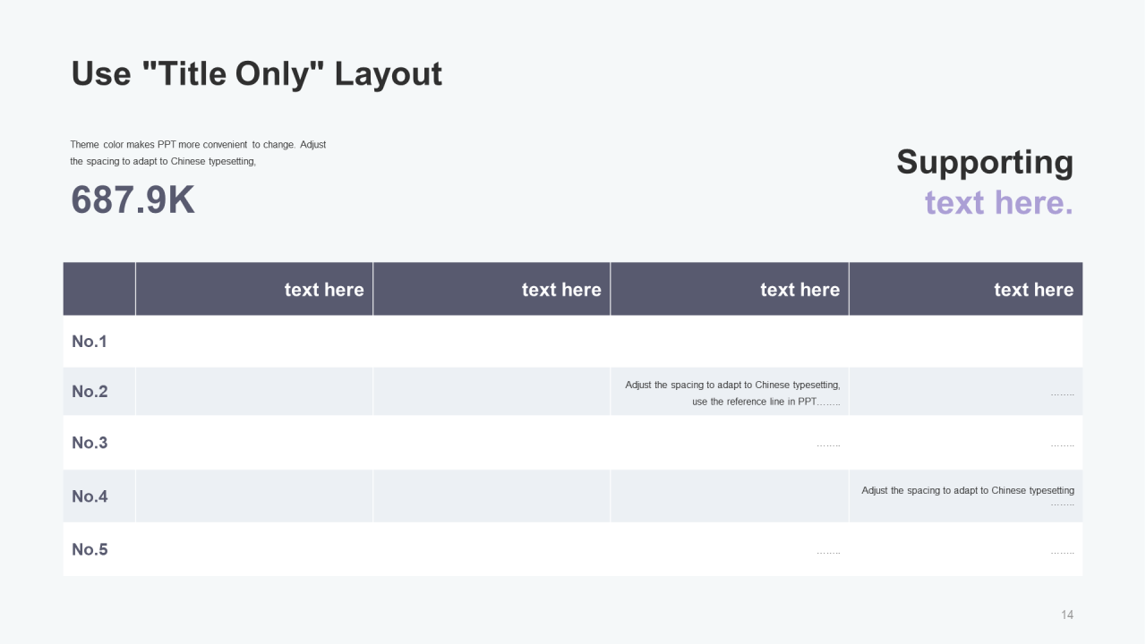Select the "Theme color makes PPT" paragraph
This screenshot has width=1146, height=644.
[x=198, y=153]
